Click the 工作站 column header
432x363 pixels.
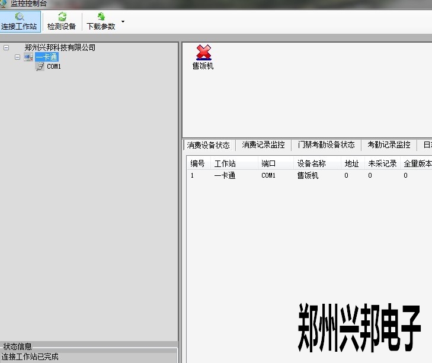point(234,163)
